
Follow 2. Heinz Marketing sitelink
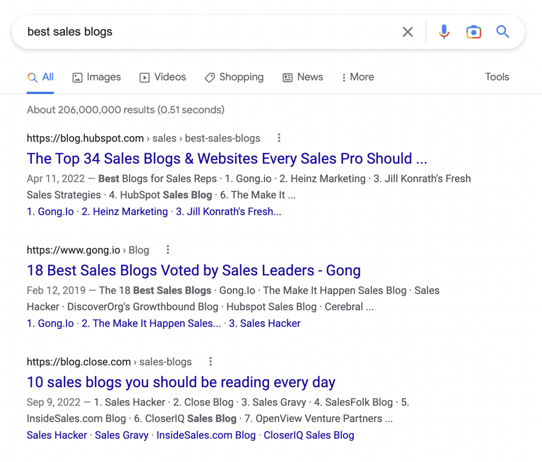pyautogui.click(x=125, y=212)
